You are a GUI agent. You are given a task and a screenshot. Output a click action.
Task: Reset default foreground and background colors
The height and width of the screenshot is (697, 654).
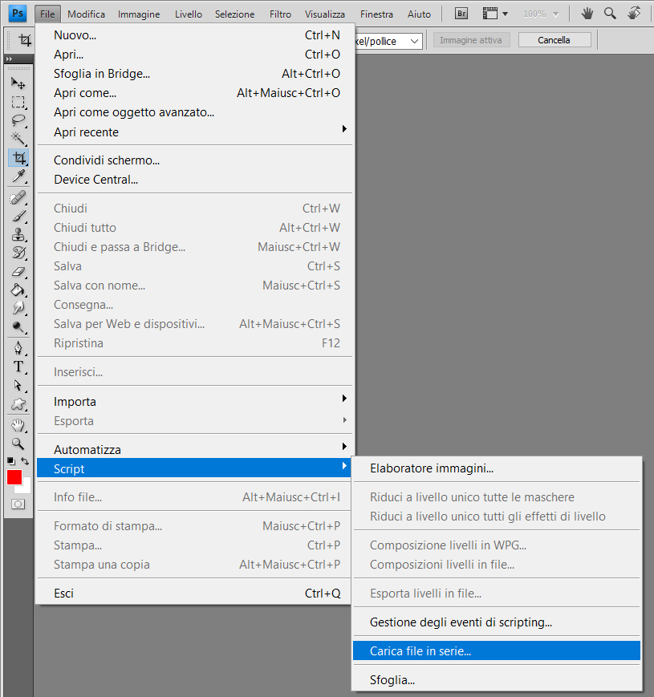coord(11,461)
